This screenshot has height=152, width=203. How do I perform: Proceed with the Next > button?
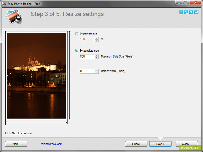click(x=160, y=144)
